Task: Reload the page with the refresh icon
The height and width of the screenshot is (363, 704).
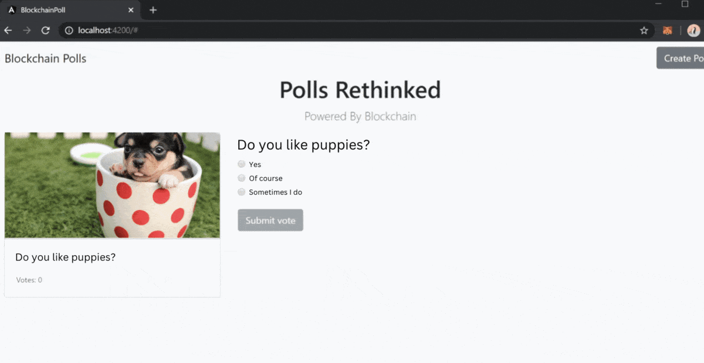Action: tap(45, 30)
